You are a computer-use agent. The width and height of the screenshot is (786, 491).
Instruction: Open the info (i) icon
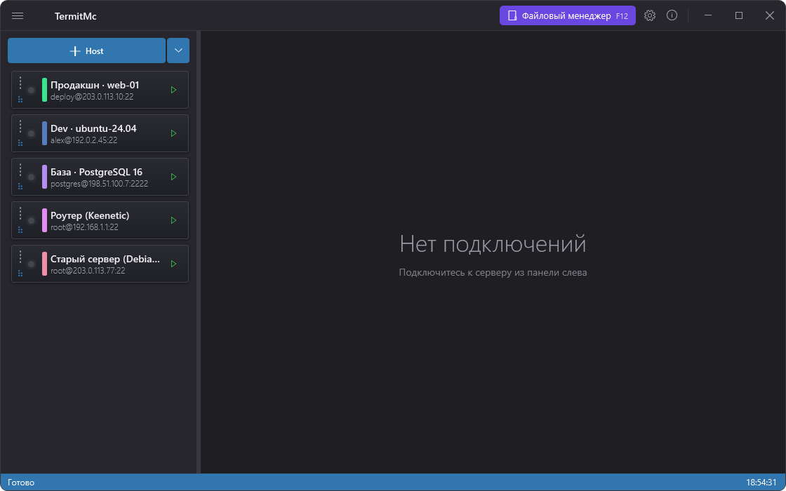click(672, 15)
